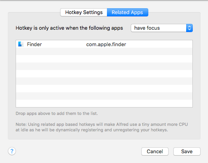Click the word "focus" in the popup button
The image size is (208, 163).
[153, 28]
